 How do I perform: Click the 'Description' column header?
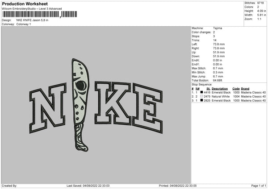click(220, 89)
